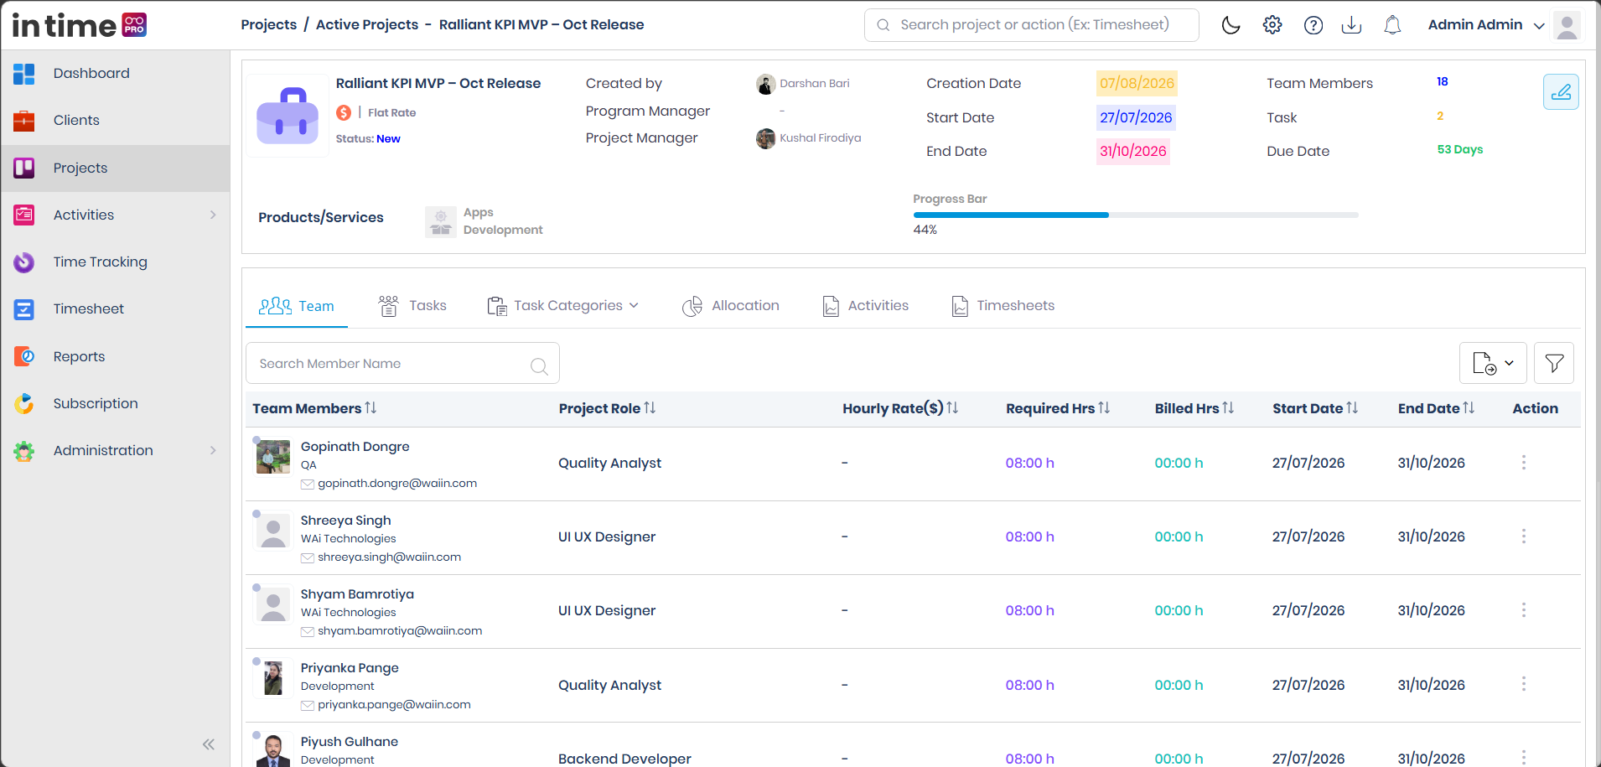Screen dimensions: 1601x767
Task: Open the Timesheets tab
Action: tap(1003, 306)
